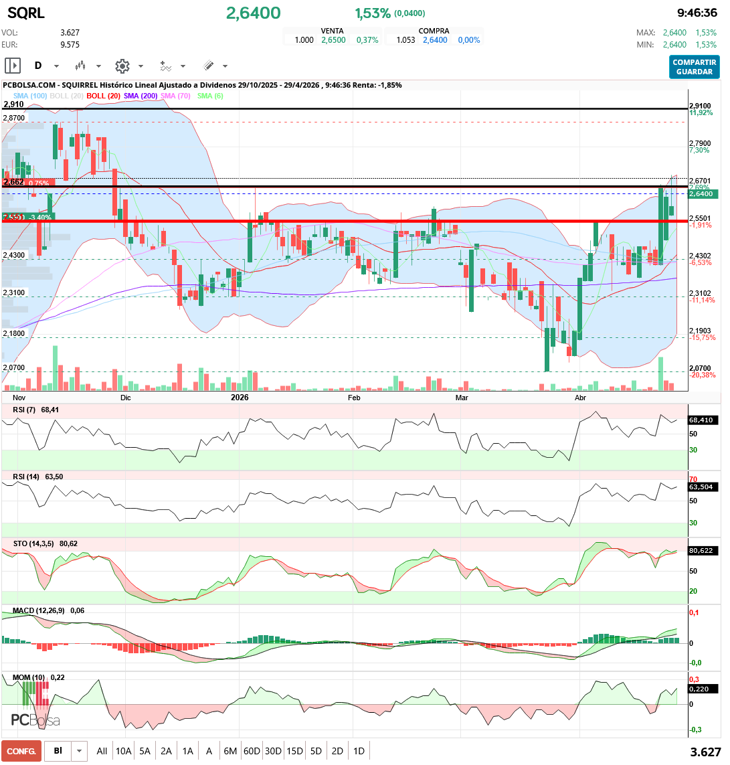Click the CONFG. button
This screenshot has height=765, width=730.
[21, 752]
